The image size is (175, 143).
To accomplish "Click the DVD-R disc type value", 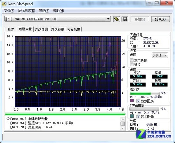I will click(x=148, y=38).
